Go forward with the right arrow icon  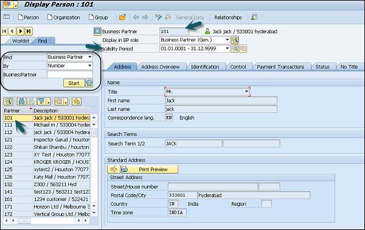(x=145, y=17)
